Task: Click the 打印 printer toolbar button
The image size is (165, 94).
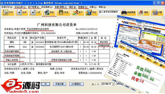Action: pyautogui.click(x=8, y=12)
